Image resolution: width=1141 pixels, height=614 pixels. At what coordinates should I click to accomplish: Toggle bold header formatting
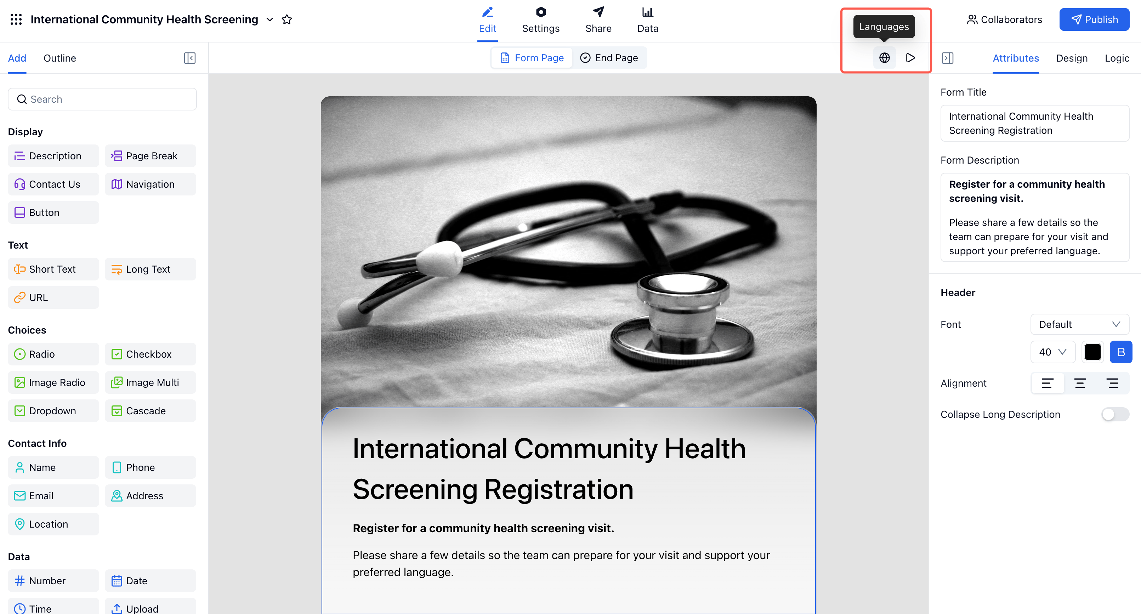click(x=1120, y=352)
